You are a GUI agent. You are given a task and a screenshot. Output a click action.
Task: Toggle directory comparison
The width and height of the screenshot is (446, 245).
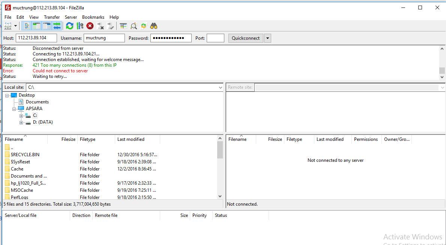pyautogui.click(x=134, y=26)
